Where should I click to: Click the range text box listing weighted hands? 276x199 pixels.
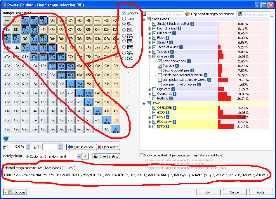coord(138,179)
